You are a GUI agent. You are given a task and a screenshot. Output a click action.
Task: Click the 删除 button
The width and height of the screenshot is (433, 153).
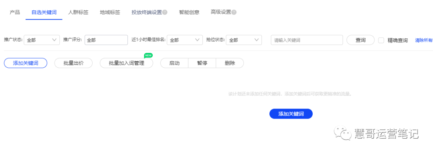[x=230, y=63]
